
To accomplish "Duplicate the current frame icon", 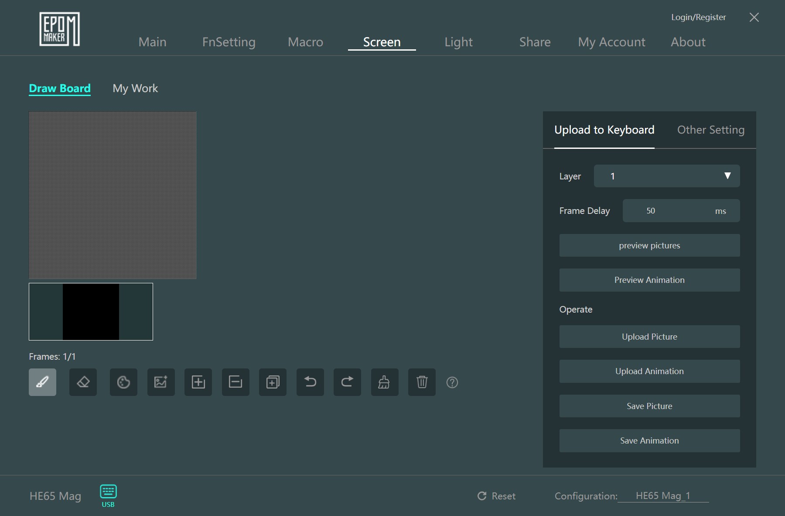I will [x=273, y=382].
